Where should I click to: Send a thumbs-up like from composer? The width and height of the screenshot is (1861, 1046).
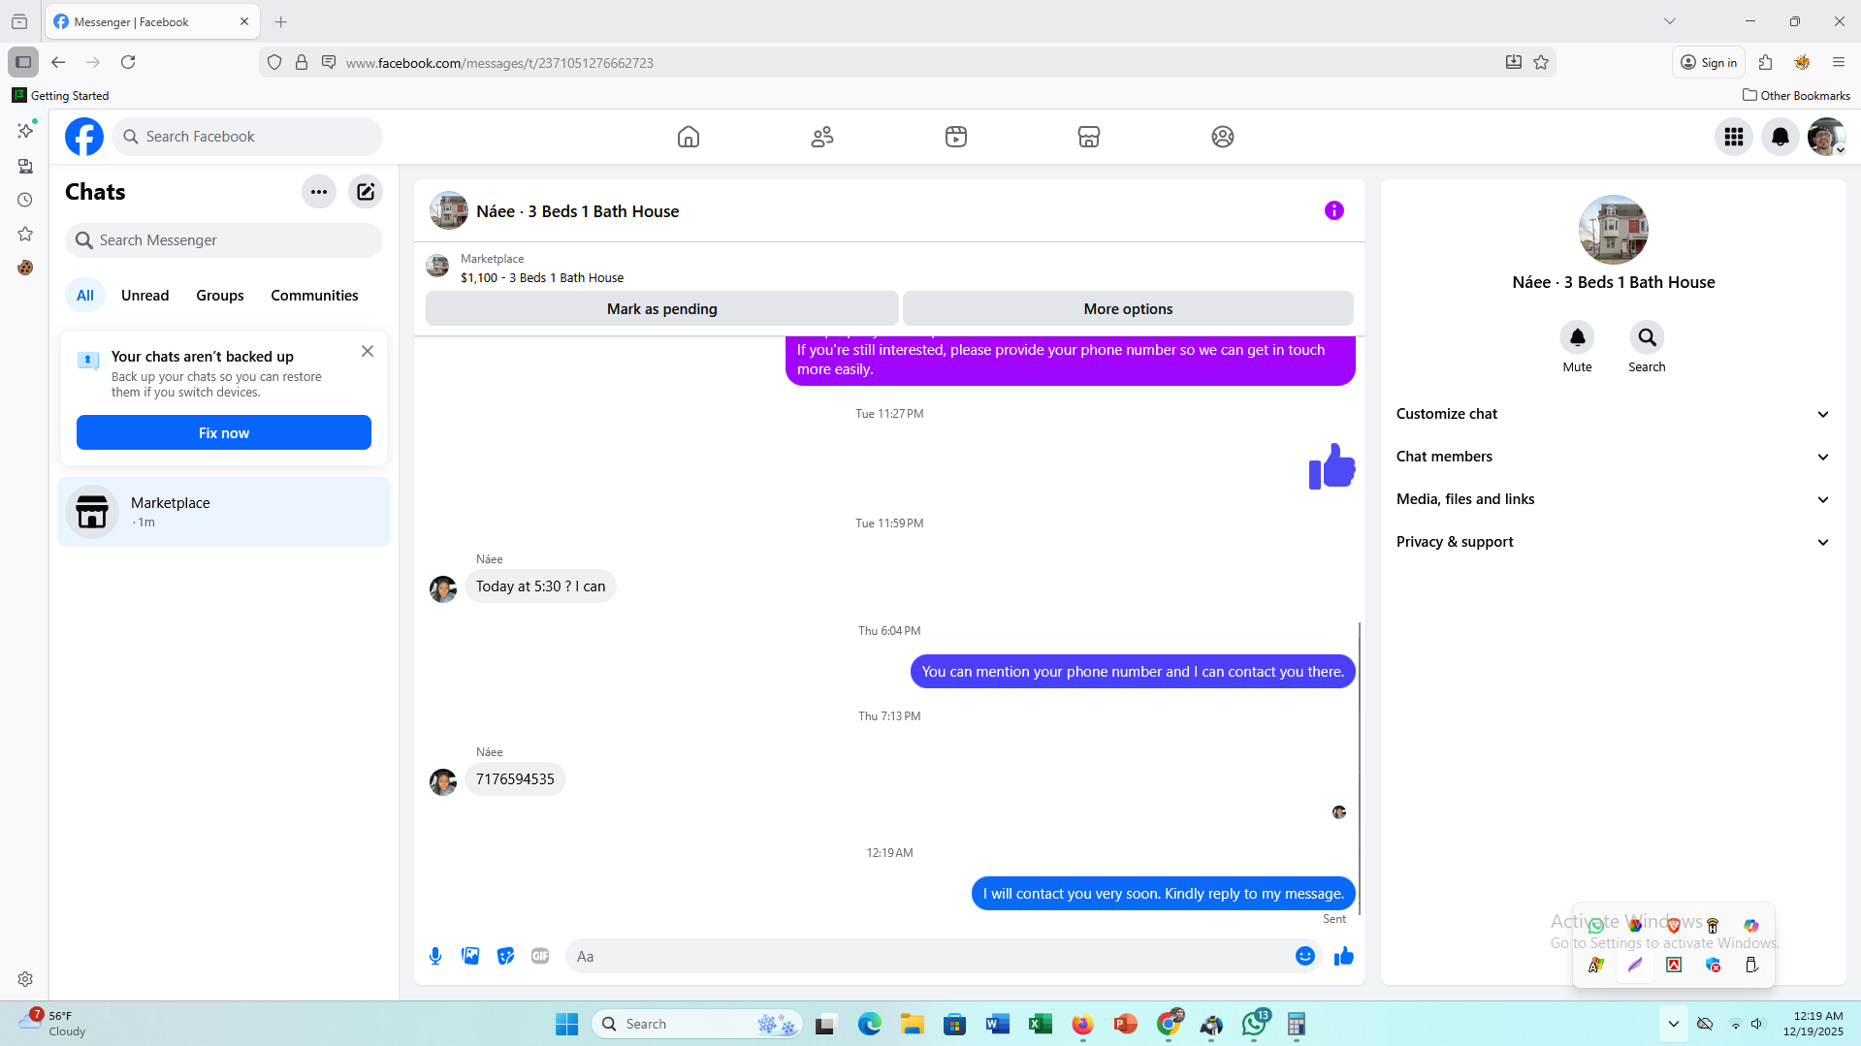pos(1344,956)
